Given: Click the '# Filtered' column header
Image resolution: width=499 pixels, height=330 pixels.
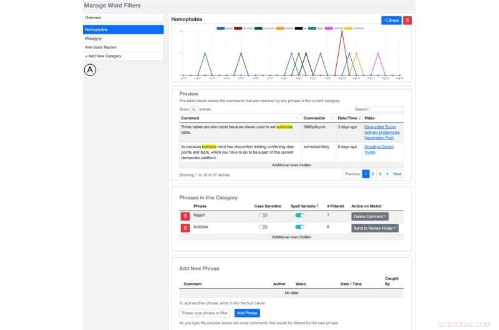Looking at the screenshot, I should click(336, 206).
